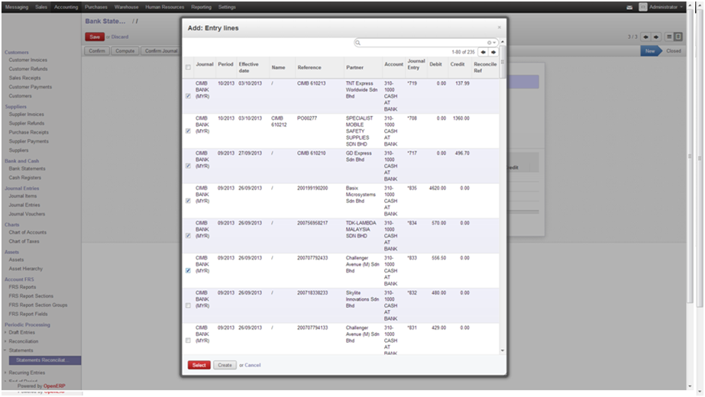Image resolution: width=705 pixels, height=397 pixels.
Task: Open the Settings menu
Action: point(227,7)
